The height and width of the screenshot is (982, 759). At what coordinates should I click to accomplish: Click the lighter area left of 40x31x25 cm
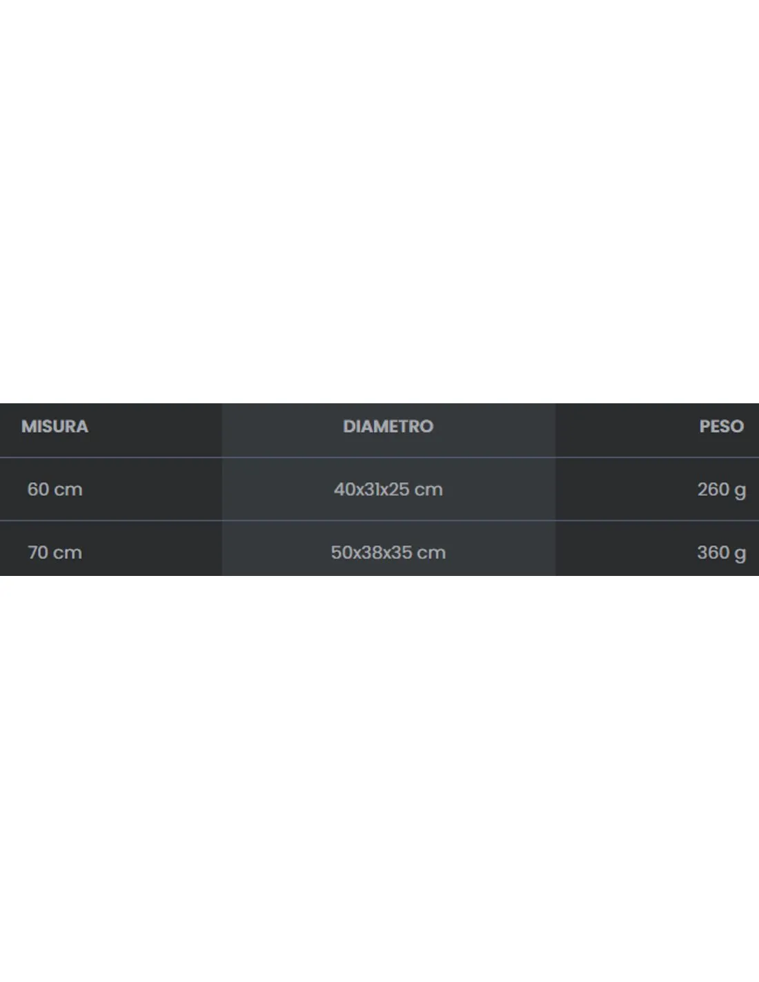[x=277, y=489]
